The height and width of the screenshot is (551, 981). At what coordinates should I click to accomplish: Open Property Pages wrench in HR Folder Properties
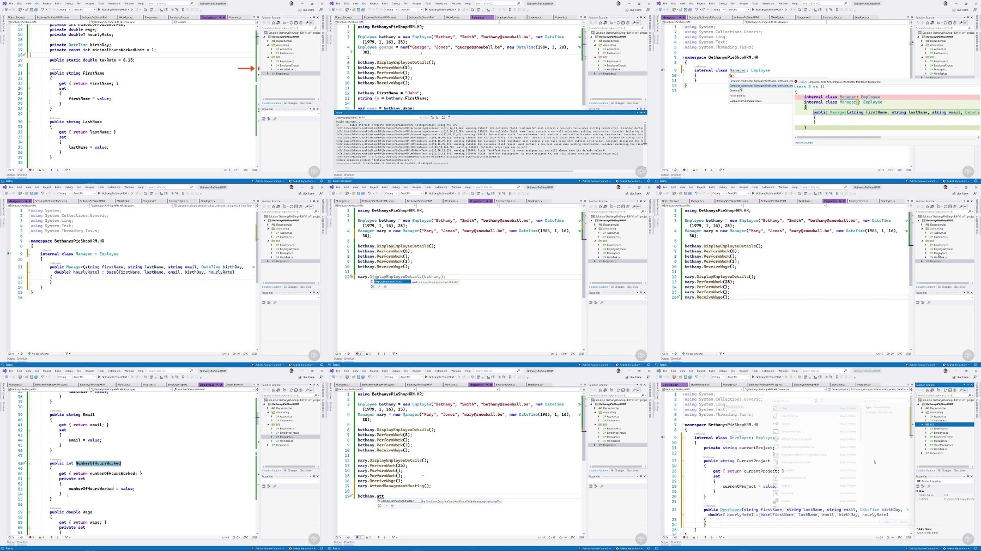click(x=929, y=486)
